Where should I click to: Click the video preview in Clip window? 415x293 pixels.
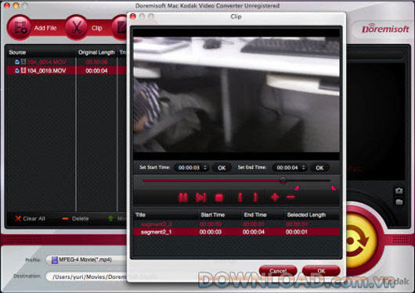coord(236,95)
